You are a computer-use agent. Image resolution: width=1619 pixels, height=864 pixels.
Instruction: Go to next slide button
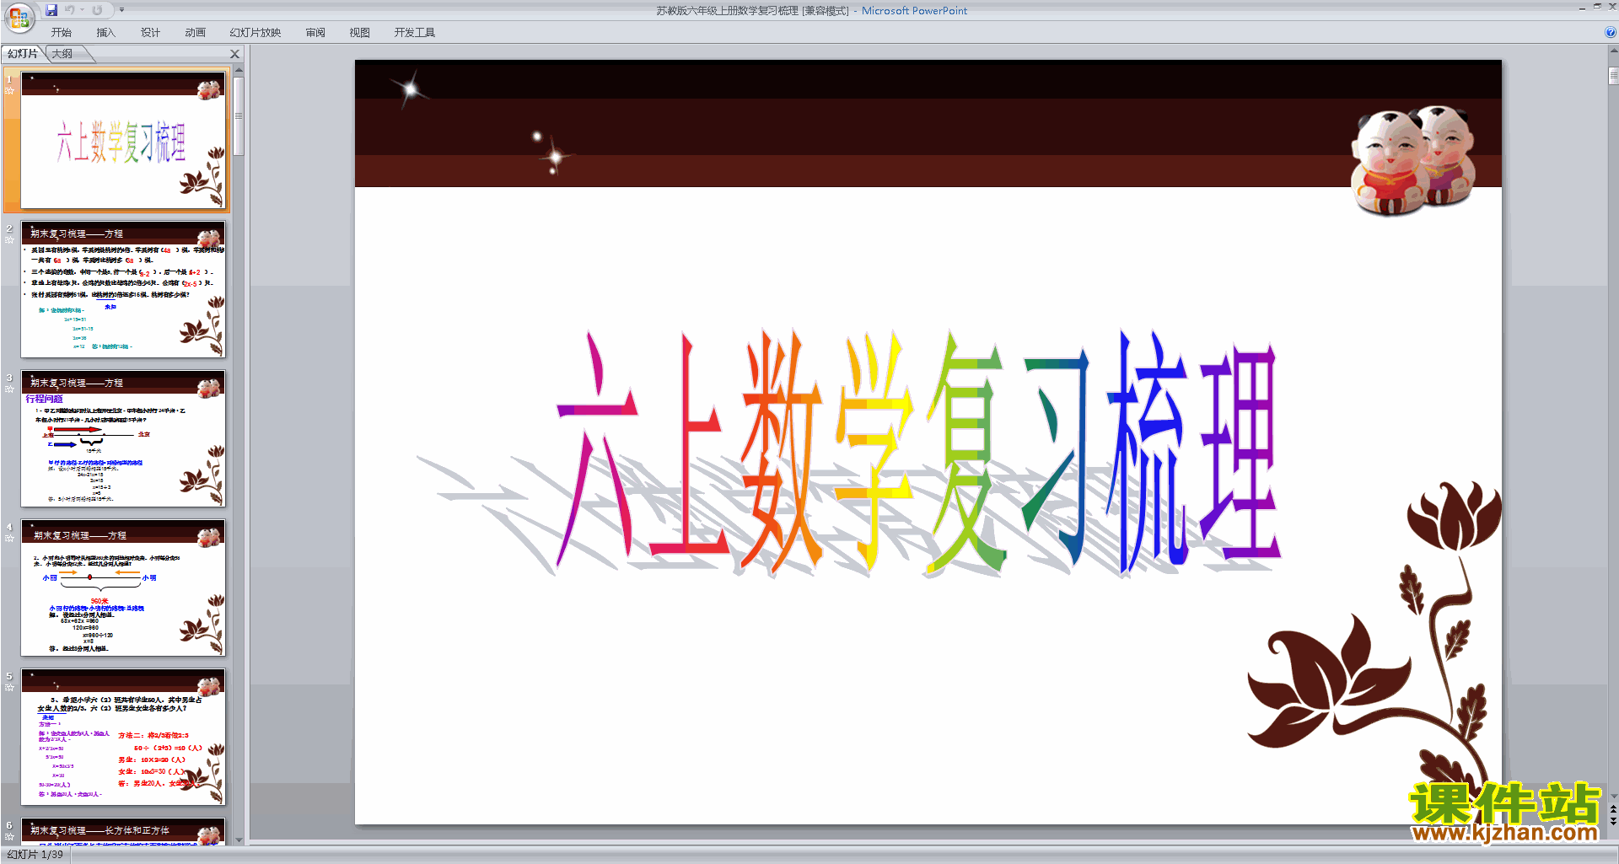(1613, 822)
